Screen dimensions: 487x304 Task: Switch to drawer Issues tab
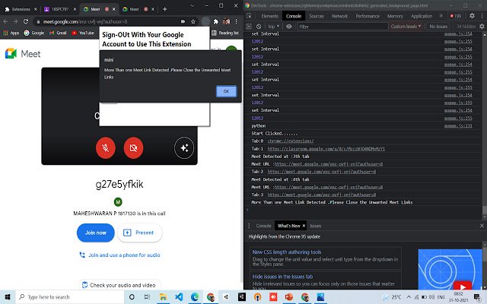tap(316, 226)
